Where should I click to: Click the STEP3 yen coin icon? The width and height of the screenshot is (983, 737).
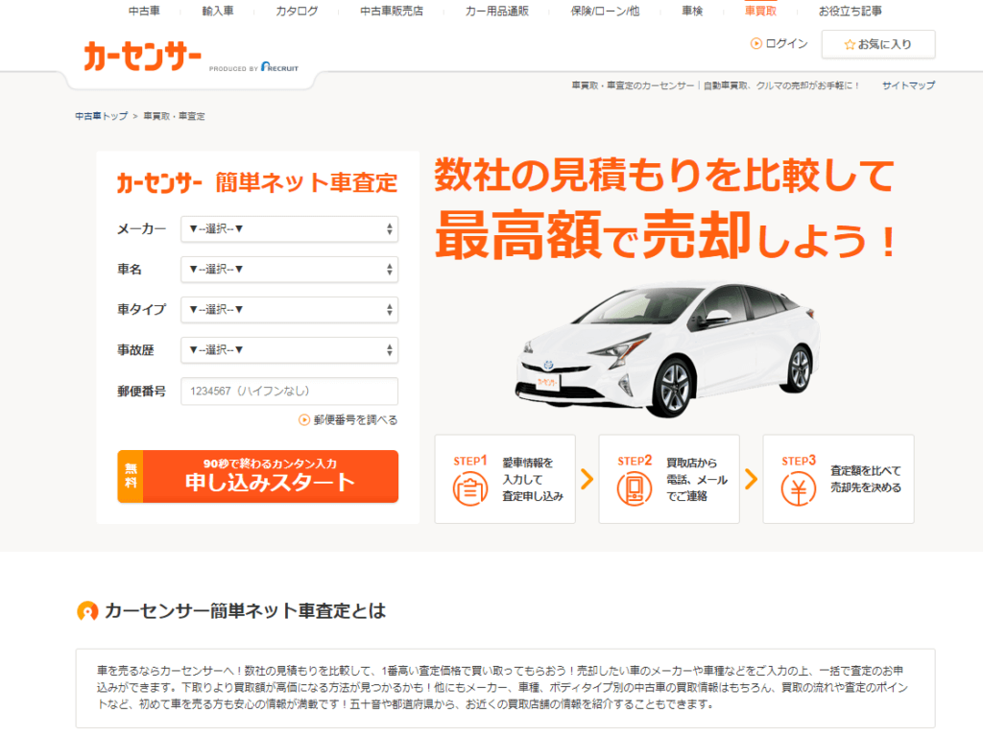(x=799, y=488)
